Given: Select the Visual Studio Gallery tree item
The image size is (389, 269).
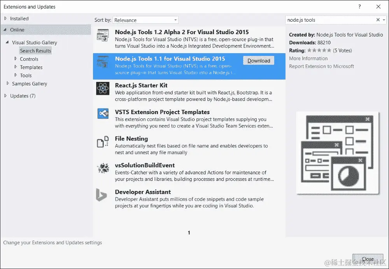Looking at the screenshot, I should (x=35, y=43).
